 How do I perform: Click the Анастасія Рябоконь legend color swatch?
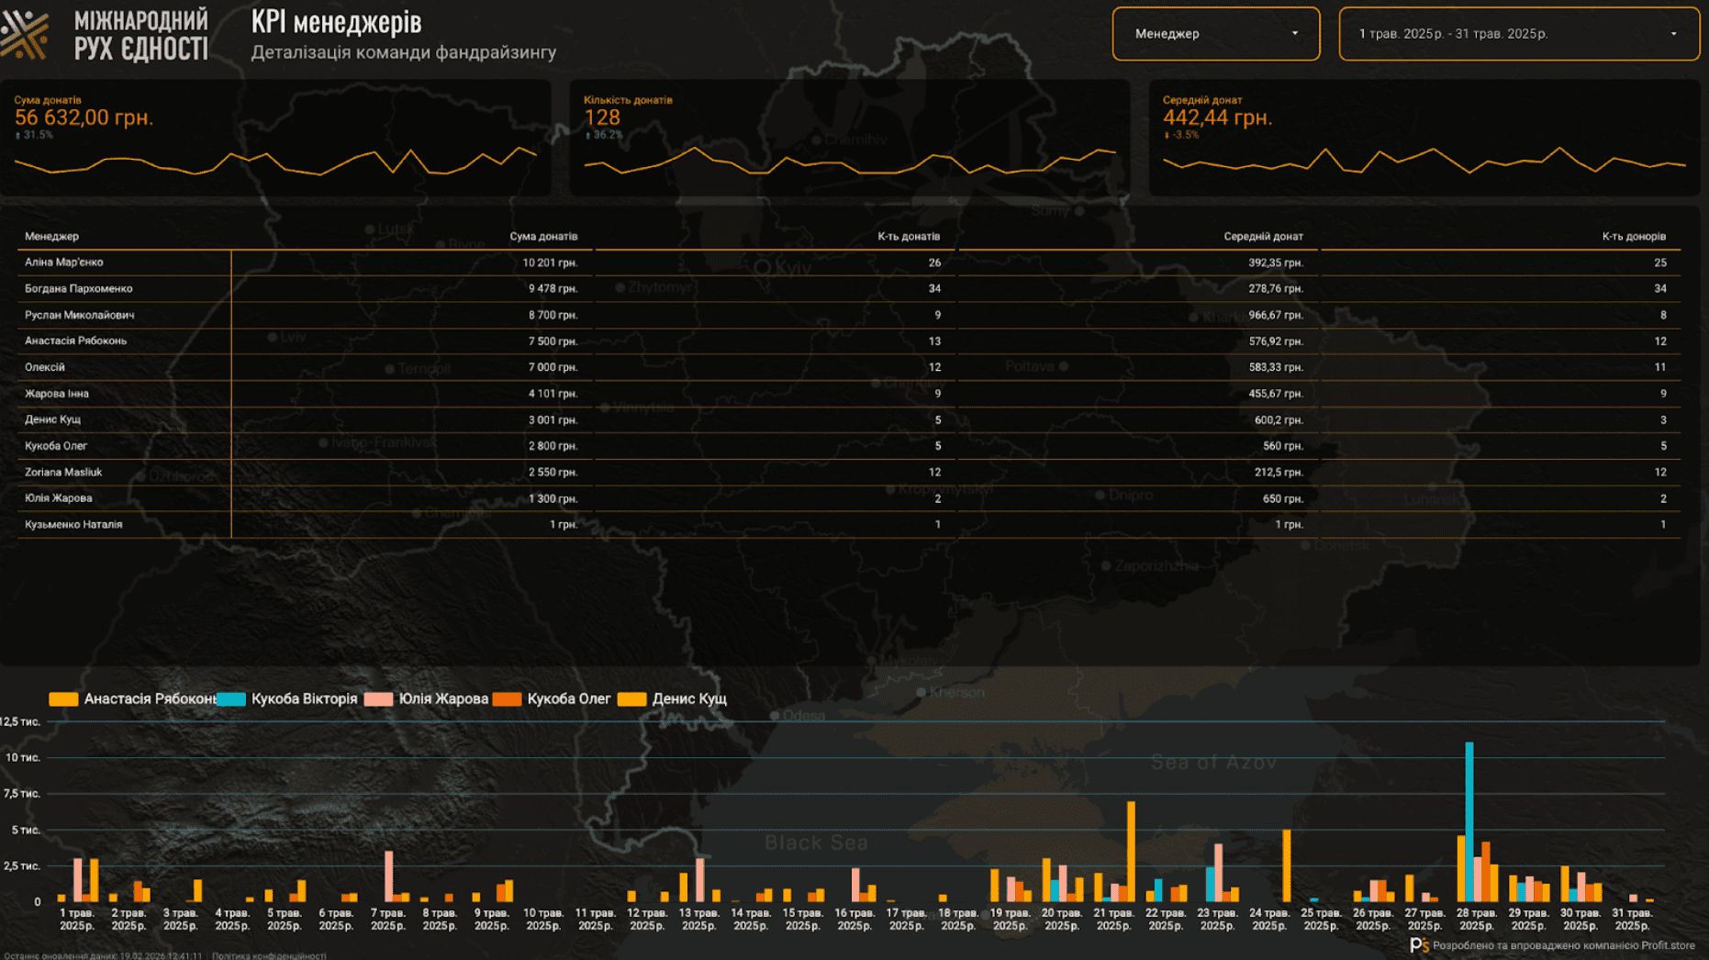coord(63,699)
